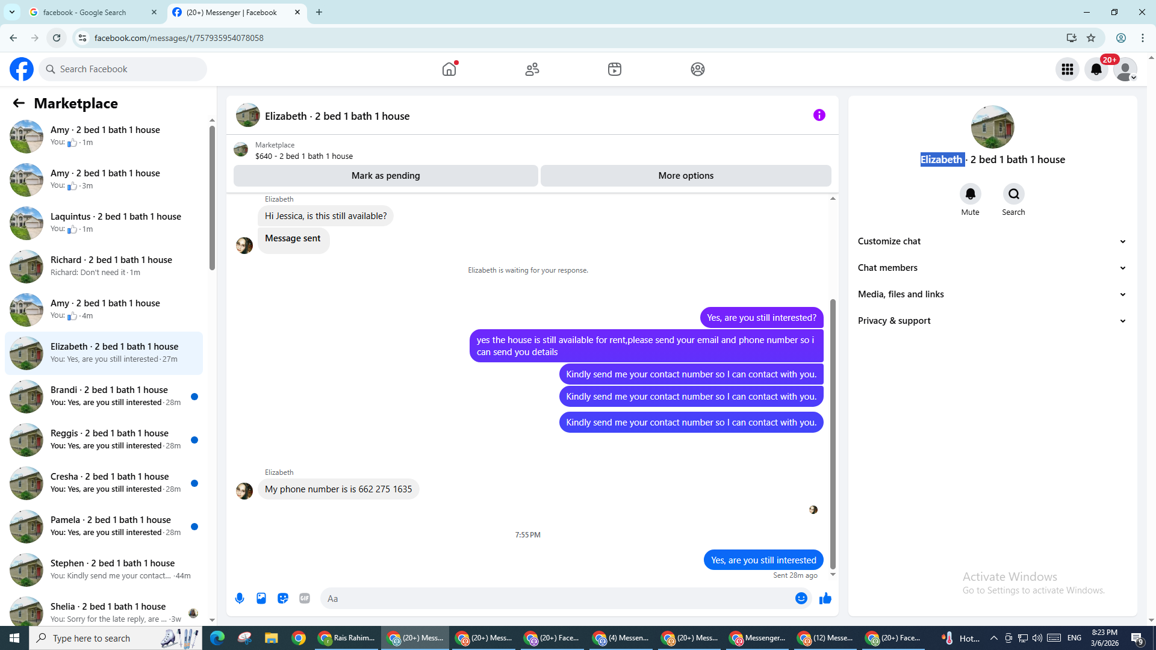Click the More options button

point(686,176)
